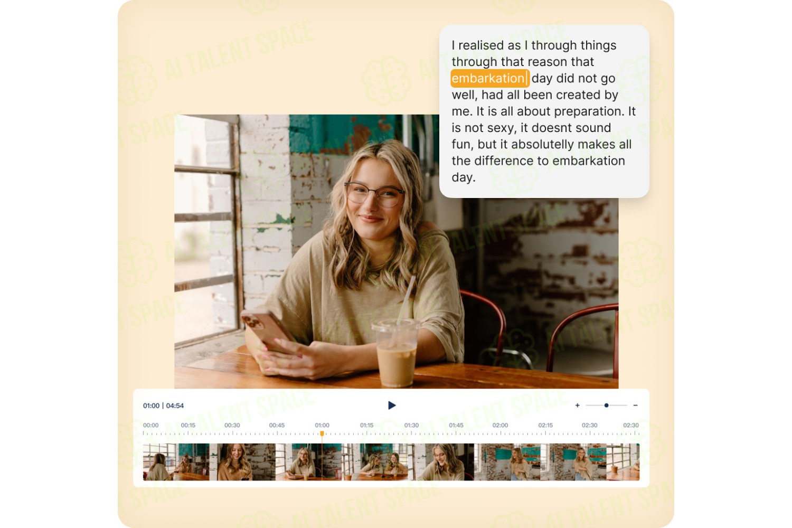The height and width of the screenshot is (528, 792).
Task: Click the 00:00 timeline label
Action: tap(151, 425)
